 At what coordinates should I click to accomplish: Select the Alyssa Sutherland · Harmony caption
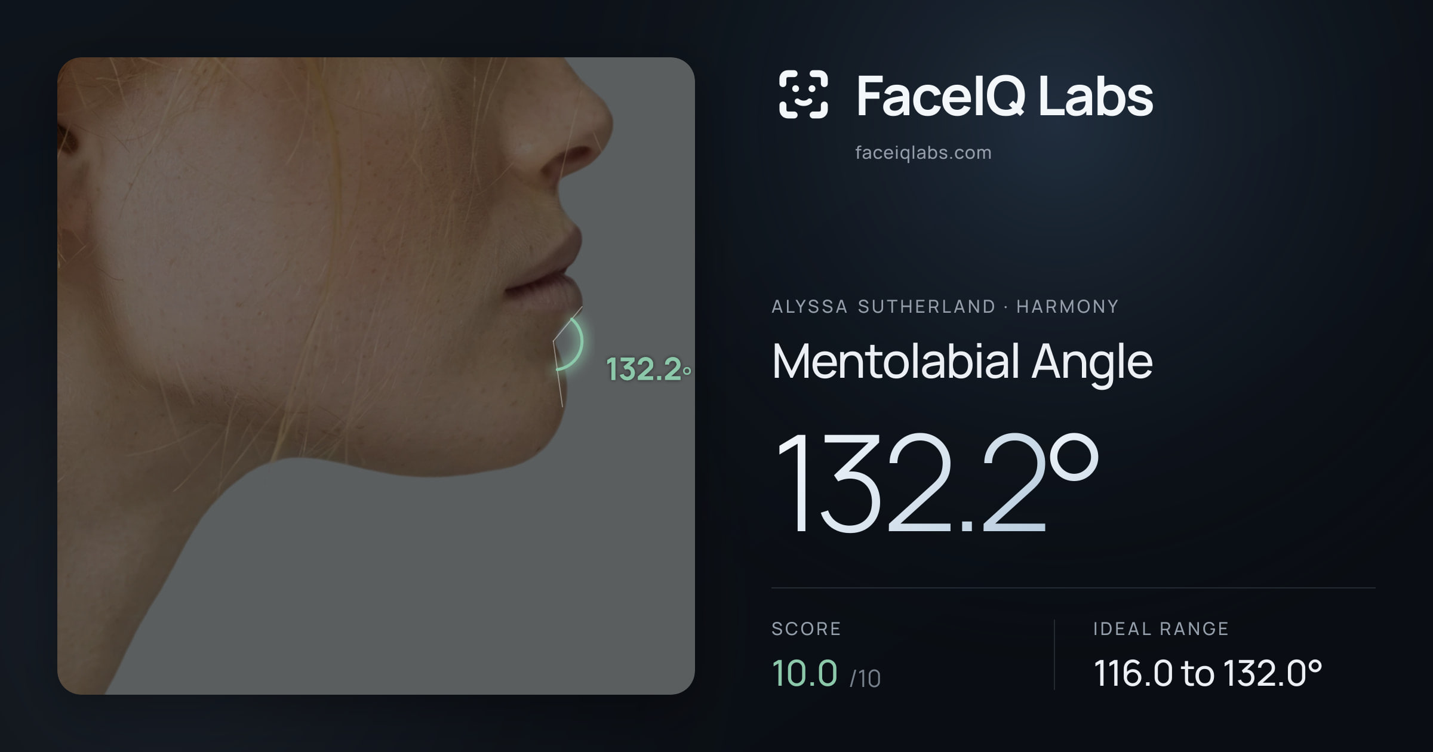pos(945,307)
